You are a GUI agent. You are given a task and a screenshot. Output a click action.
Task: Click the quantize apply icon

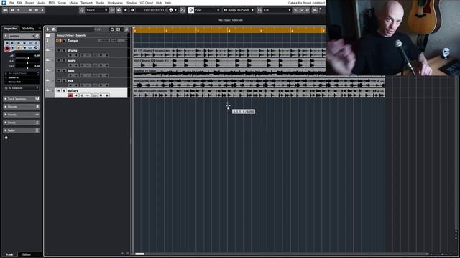click(x=259, y=10)
